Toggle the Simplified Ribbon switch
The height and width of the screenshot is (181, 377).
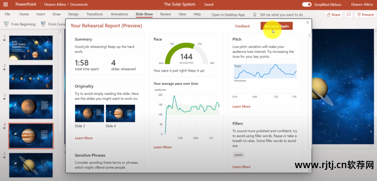pyautogui.click(x=307, y=5)
